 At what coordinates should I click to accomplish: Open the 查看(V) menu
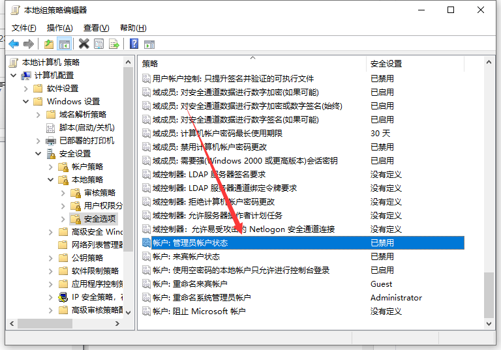[x=96, y=28]
